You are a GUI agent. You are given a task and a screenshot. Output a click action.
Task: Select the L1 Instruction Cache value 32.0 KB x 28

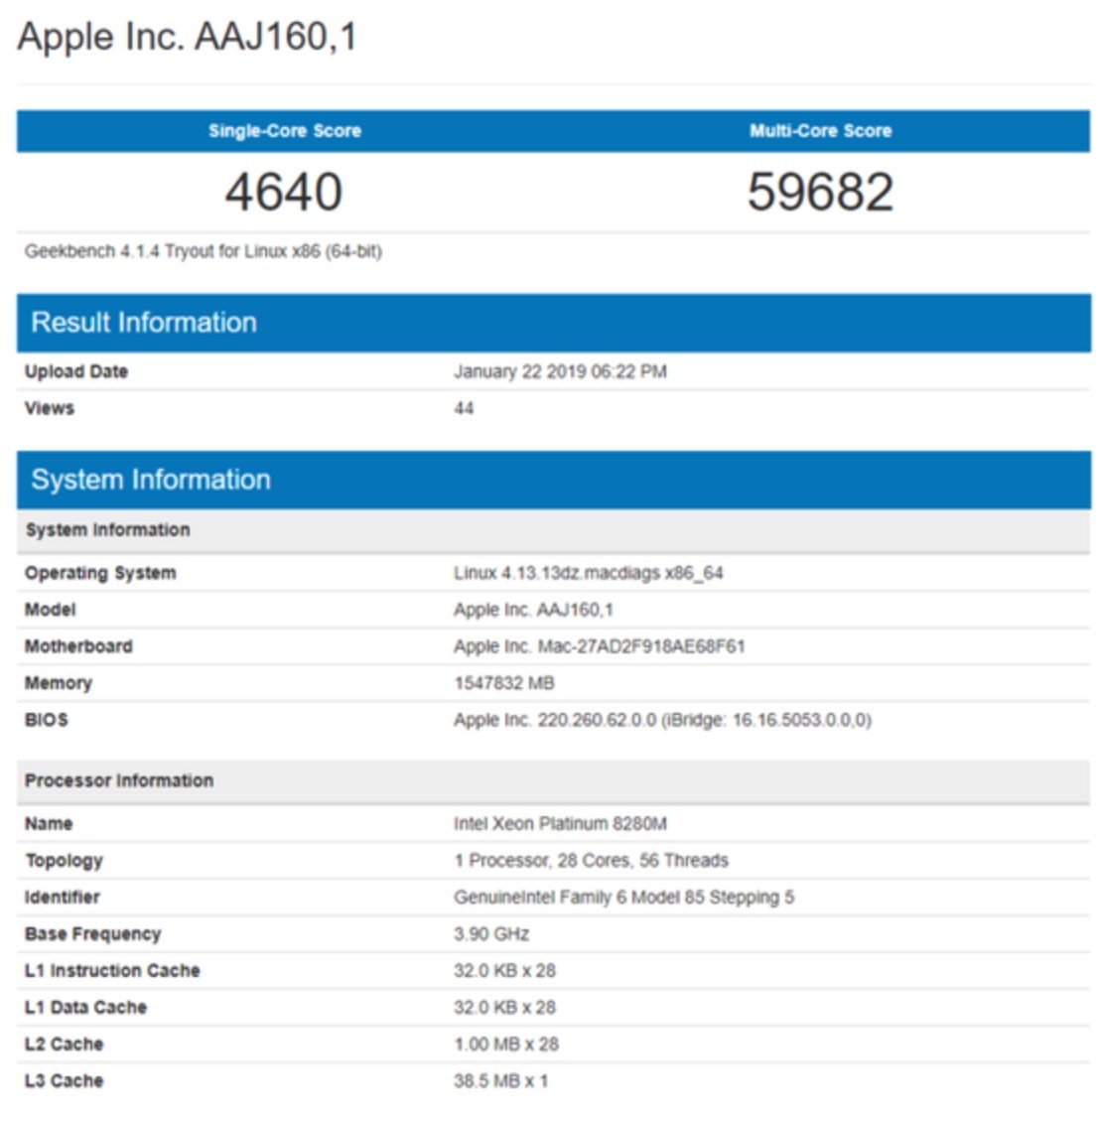coord(504,971)
